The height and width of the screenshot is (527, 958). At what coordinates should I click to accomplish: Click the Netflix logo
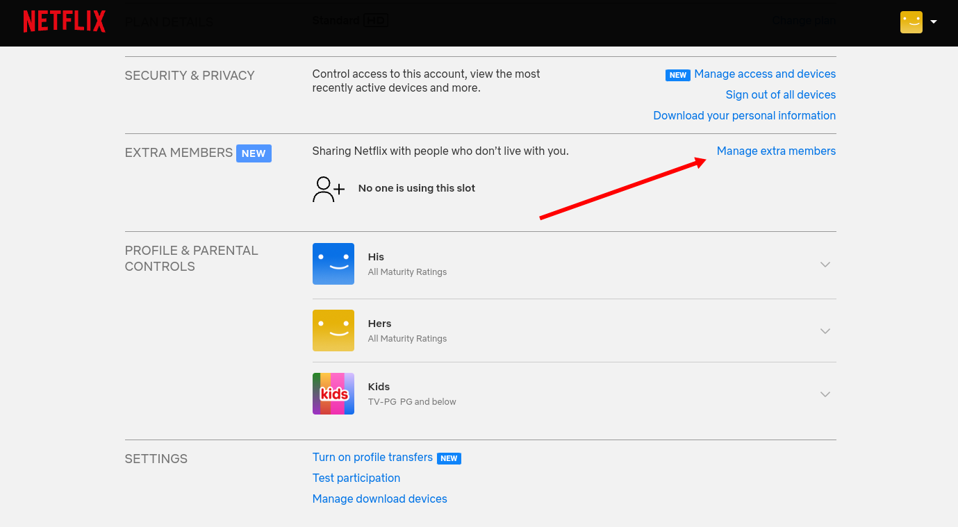coord(64,22)
